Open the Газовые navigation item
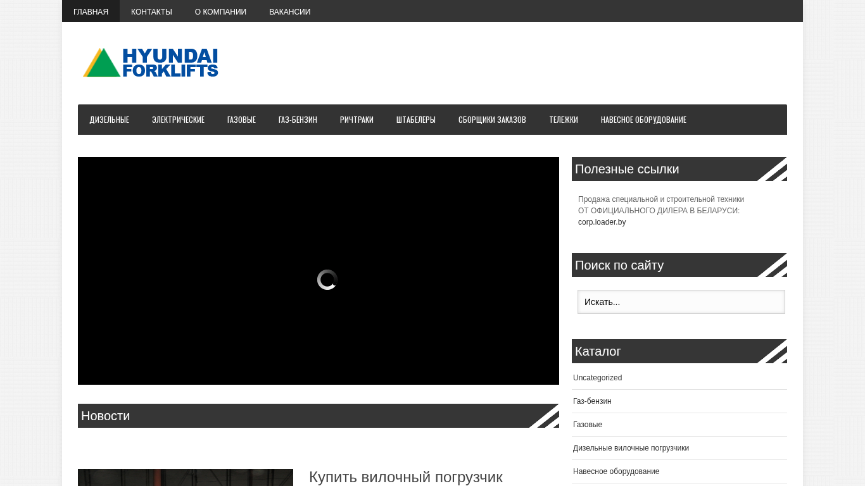The image size is (865, 486). pos(241,120)
